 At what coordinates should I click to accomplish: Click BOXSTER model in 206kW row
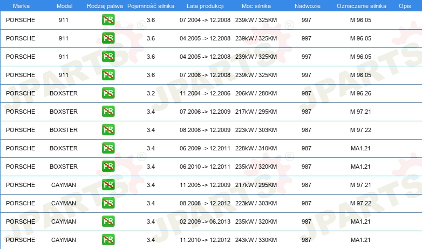pyautogui.click(x=64, y=93)
